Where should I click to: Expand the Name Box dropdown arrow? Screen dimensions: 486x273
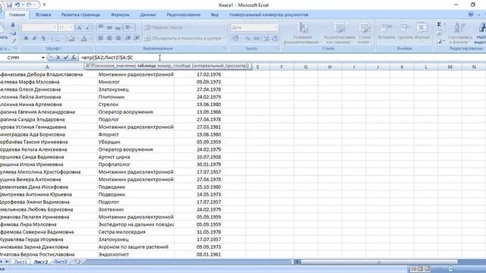point(43,58)
